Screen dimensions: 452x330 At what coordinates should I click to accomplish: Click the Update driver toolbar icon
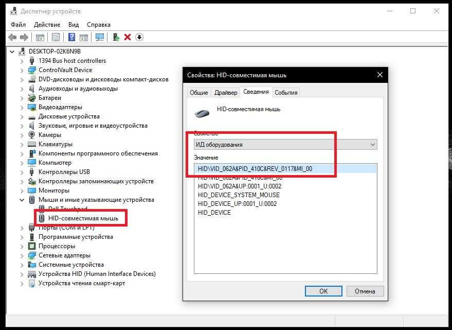coord(116,37)
